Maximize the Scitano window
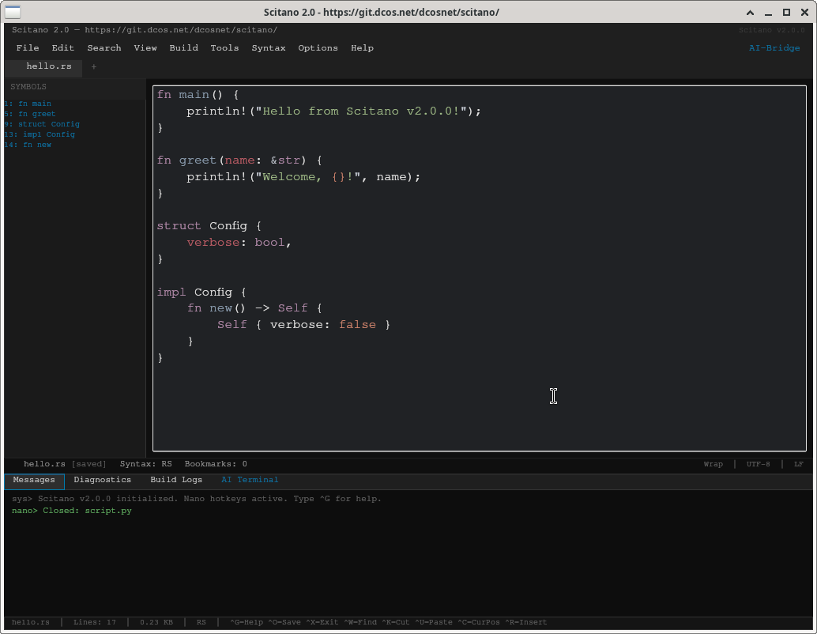This screenshot has width=817, height=634. click(786, 13)
